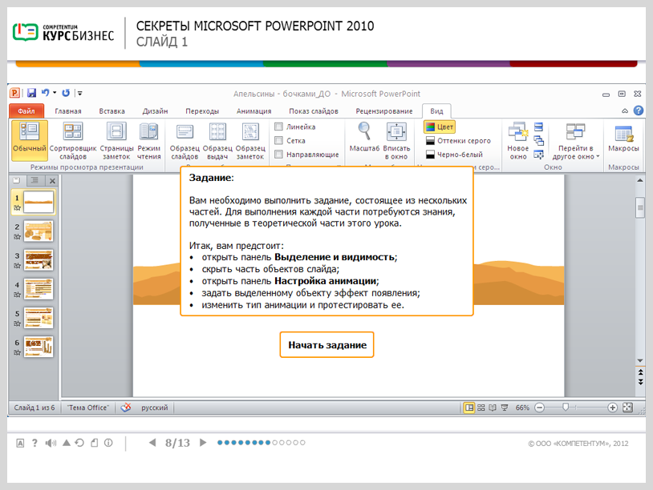Click the arrange all windows icon
The image size is (653, 490).
pyautogui.click(x=538, y=127)
